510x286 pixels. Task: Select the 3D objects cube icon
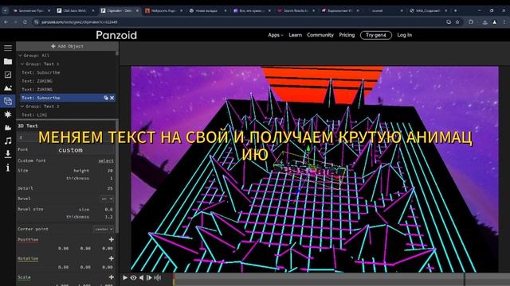pos(8,101)
